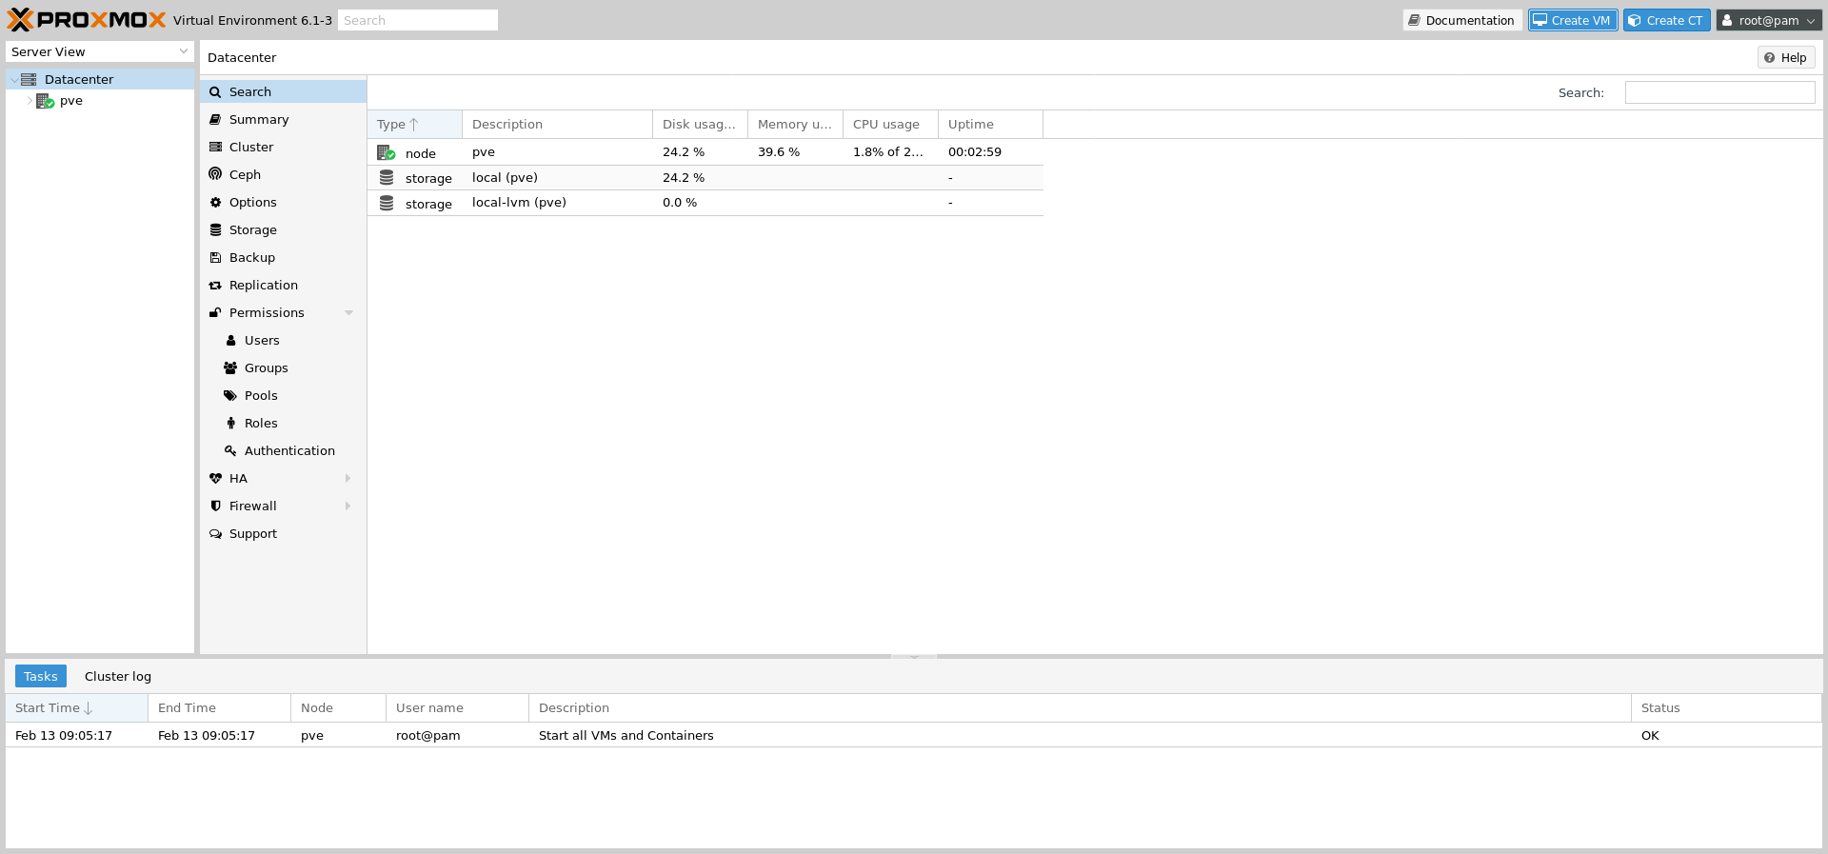Click the Summary book icon
The image size is (1828, 854).
tap(215, 120)
